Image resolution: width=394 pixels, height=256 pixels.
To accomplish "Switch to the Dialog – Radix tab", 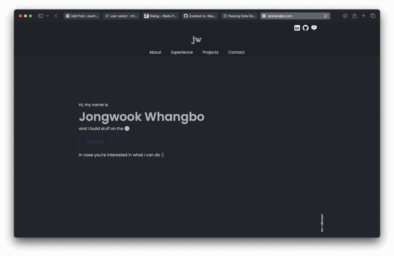I will (x=160, y=16).
